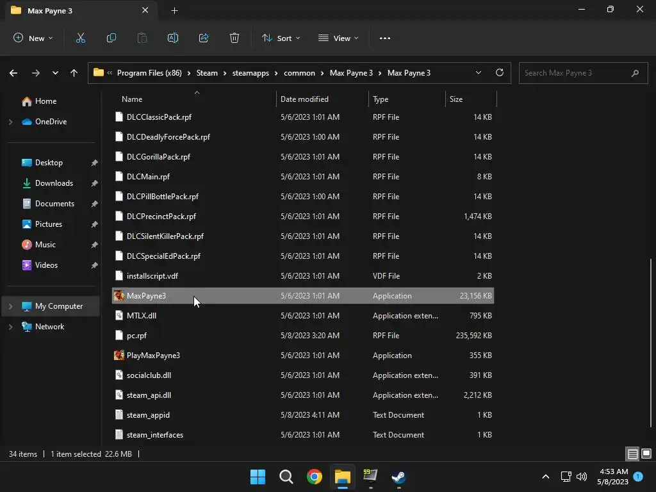Viewport: 656px width, 492px height.
Task: Open the New item dropdown
Action: pyautogui.click(x=33, y=38)
